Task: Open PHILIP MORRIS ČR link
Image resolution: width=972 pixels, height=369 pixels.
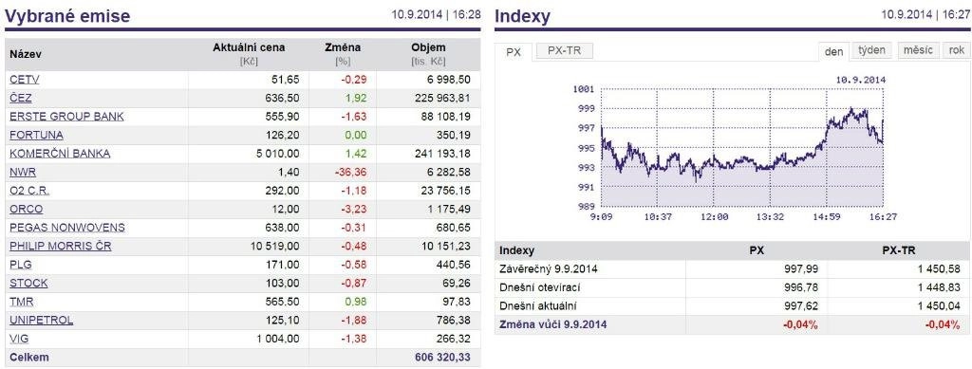Action: click(x=61, y=247)
